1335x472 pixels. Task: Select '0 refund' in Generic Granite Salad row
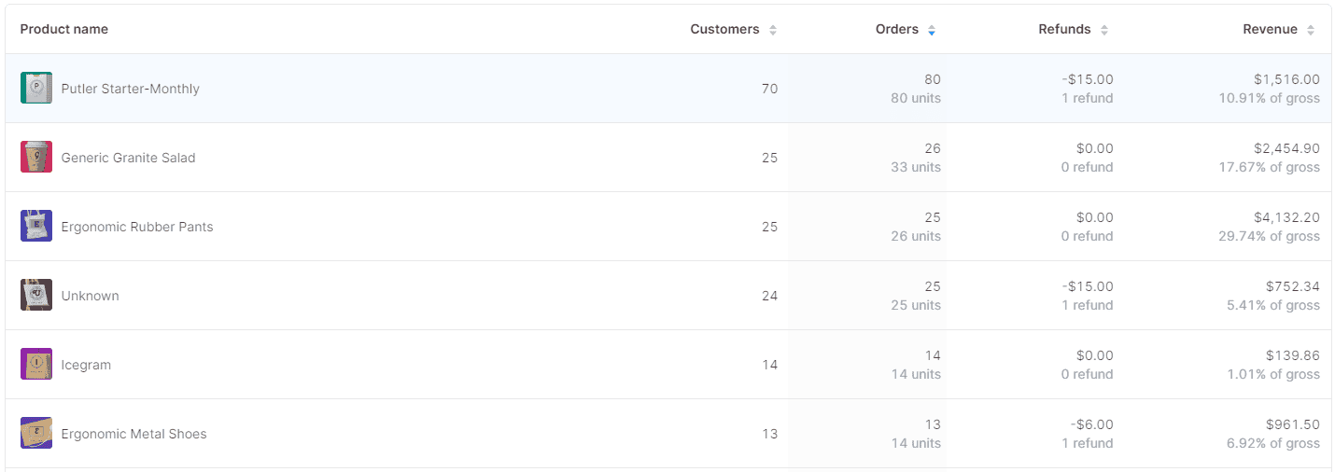pos(1088,167)
